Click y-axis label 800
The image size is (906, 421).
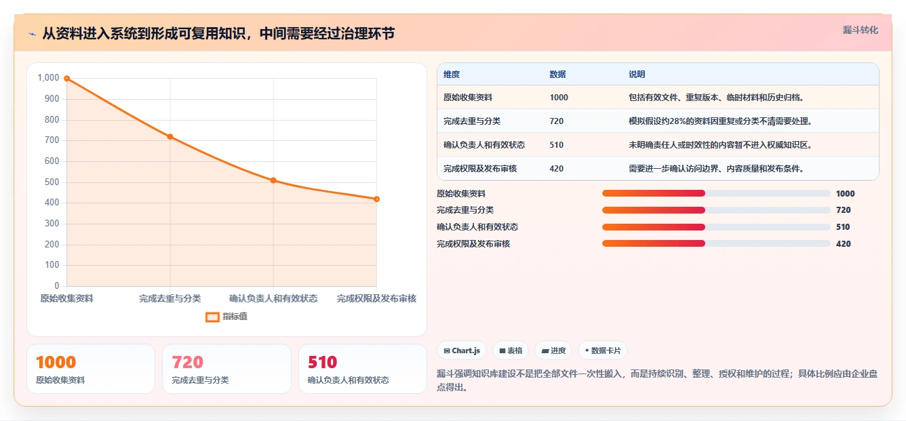pos(52,120)
